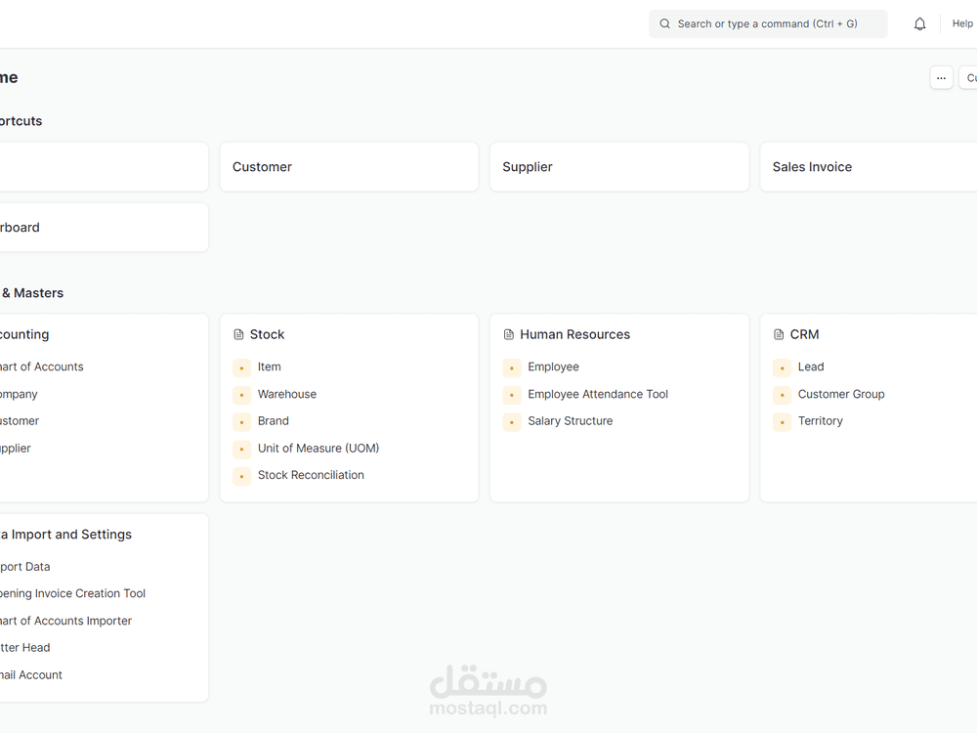Click the dot icon beside Employee
977x733 pixels.
[x=512, y=367]
